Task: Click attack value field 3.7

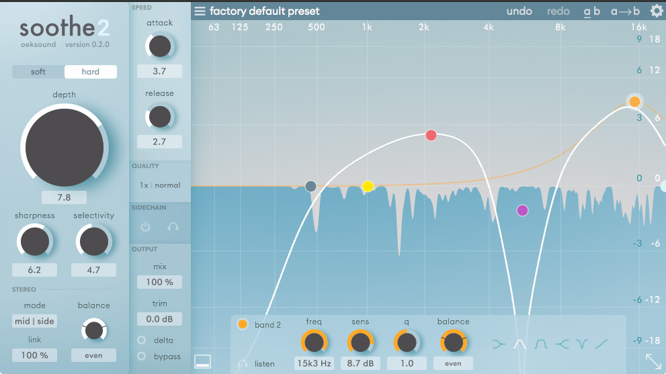Action: 160,71
